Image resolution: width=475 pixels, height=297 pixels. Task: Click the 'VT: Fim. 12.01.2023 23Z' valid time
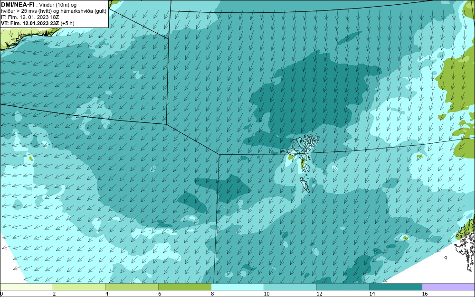point(30,23)
